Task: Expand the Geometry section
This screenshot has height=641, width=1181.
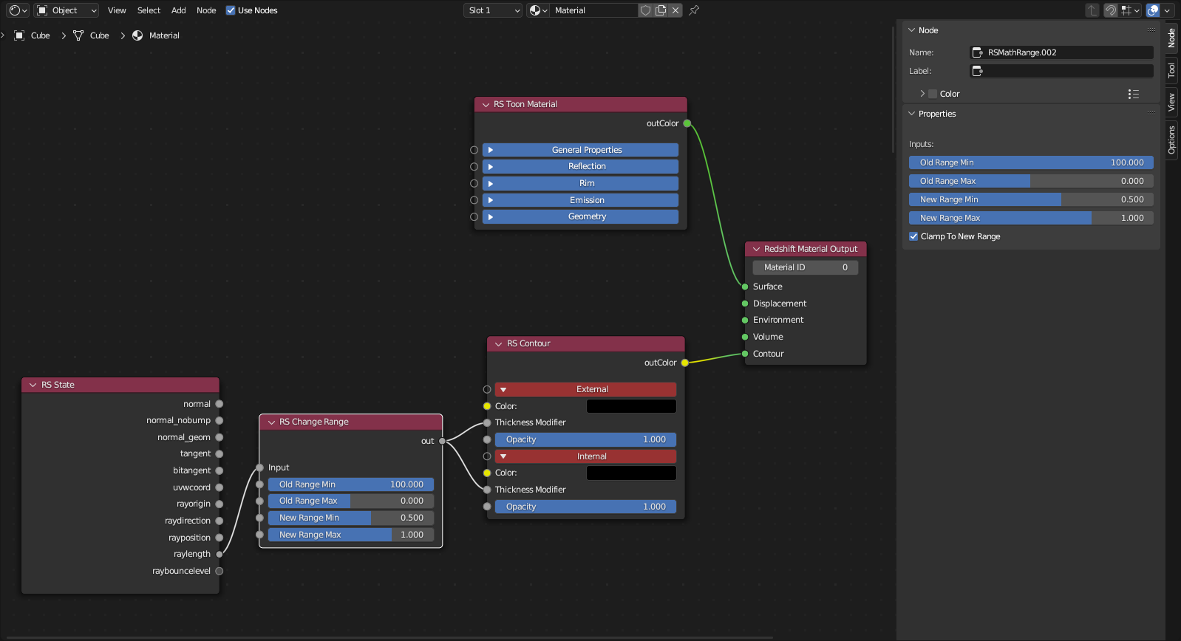Action: point(580,216)
